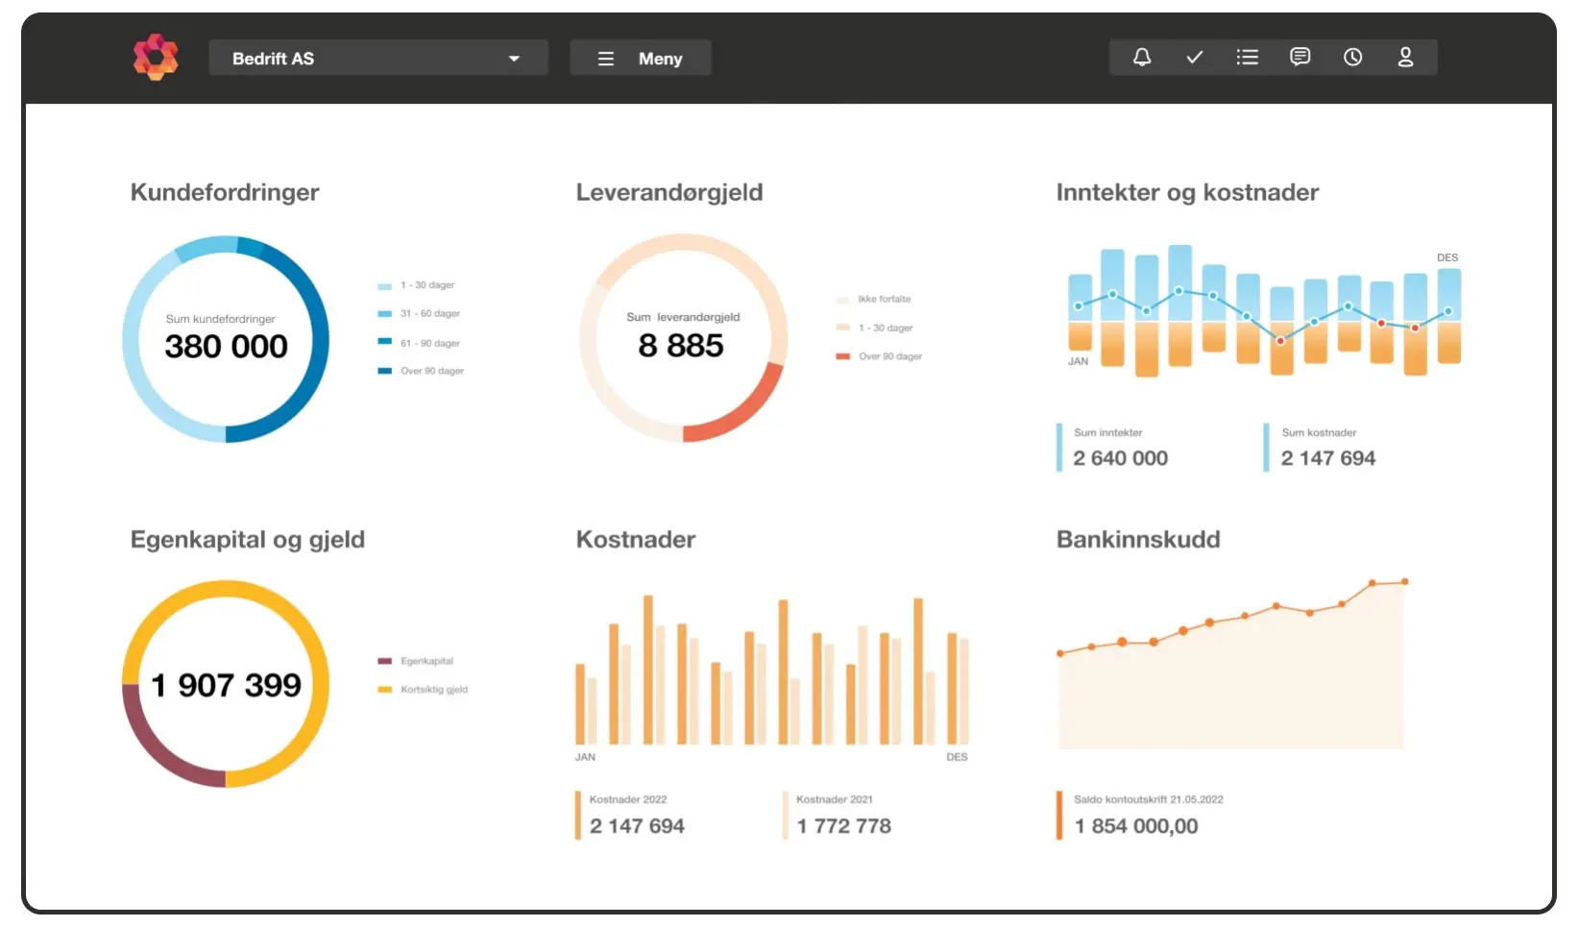Click the Sum leverandørgjeld donut chart

pos(683,338)
